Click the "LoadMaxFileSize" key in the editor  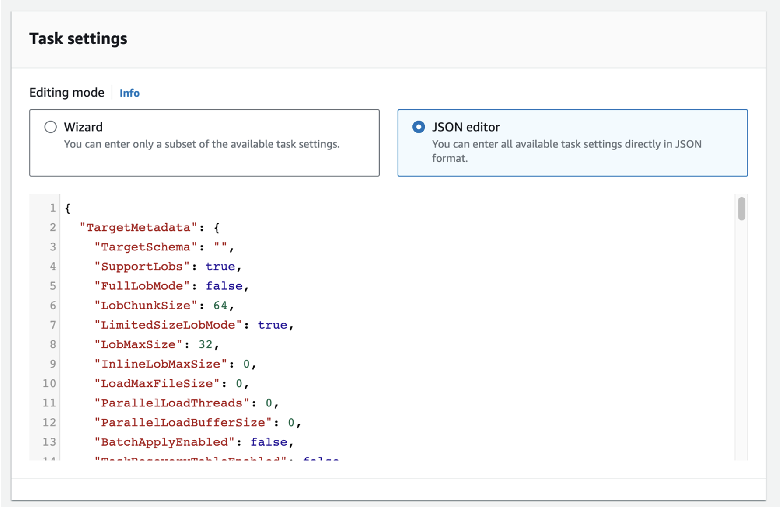pyautogui.click(x=157, y=384)
